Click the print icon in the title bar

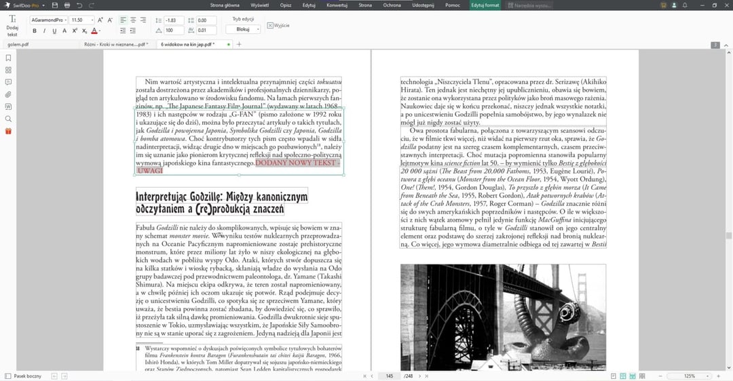(x=66, y=5)
